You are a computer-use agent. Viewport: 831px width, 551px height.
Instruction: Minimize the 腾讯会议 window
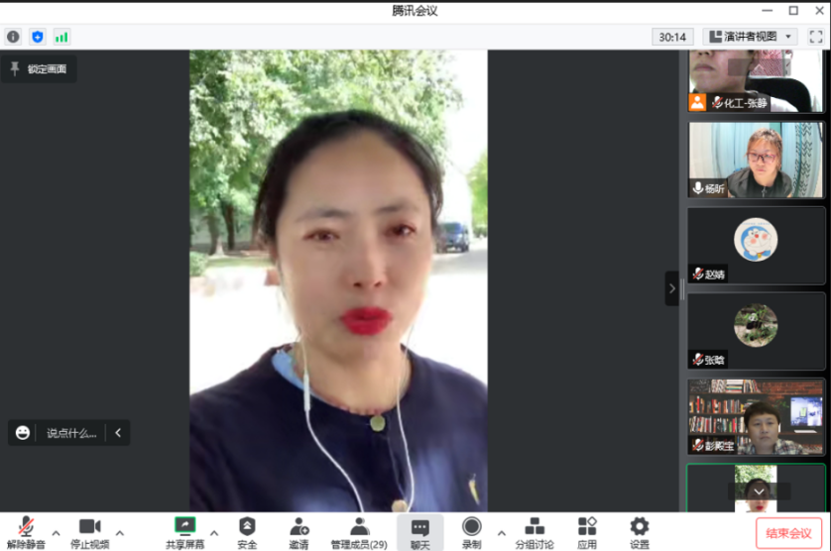(768, 11)
